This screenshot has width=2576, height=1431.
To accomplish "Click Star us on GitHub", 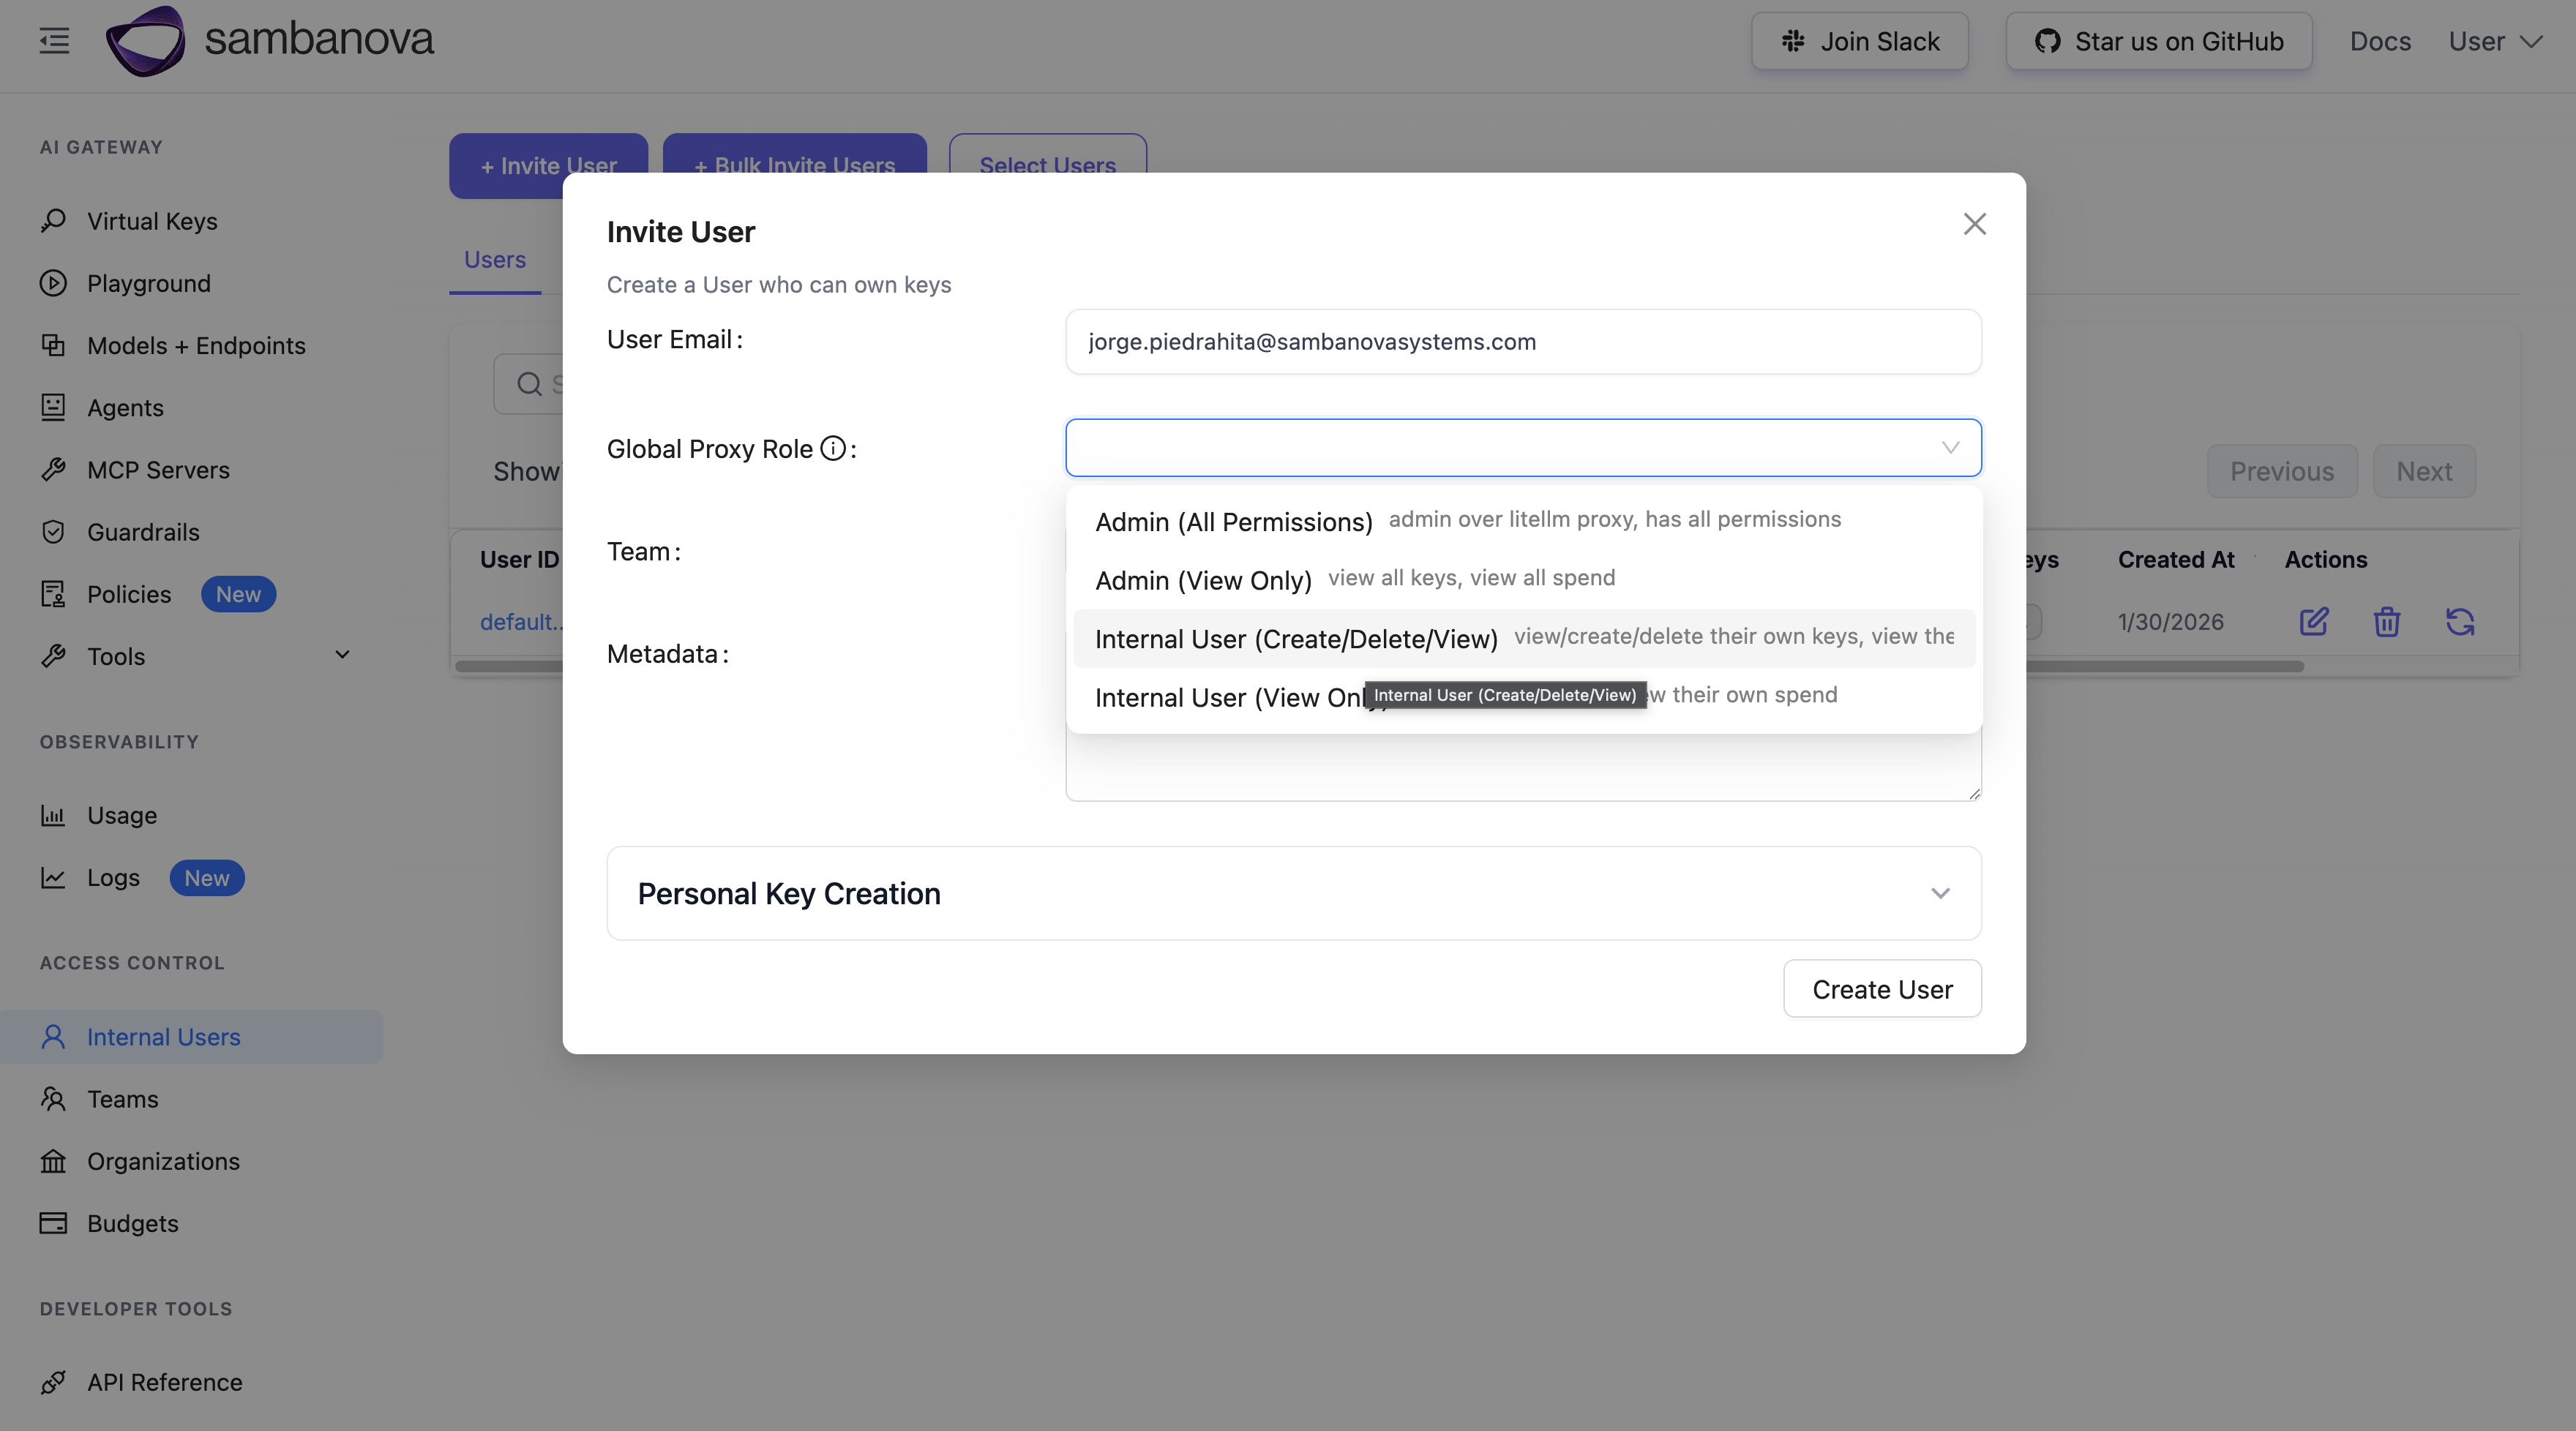I will pos(2158,41).
